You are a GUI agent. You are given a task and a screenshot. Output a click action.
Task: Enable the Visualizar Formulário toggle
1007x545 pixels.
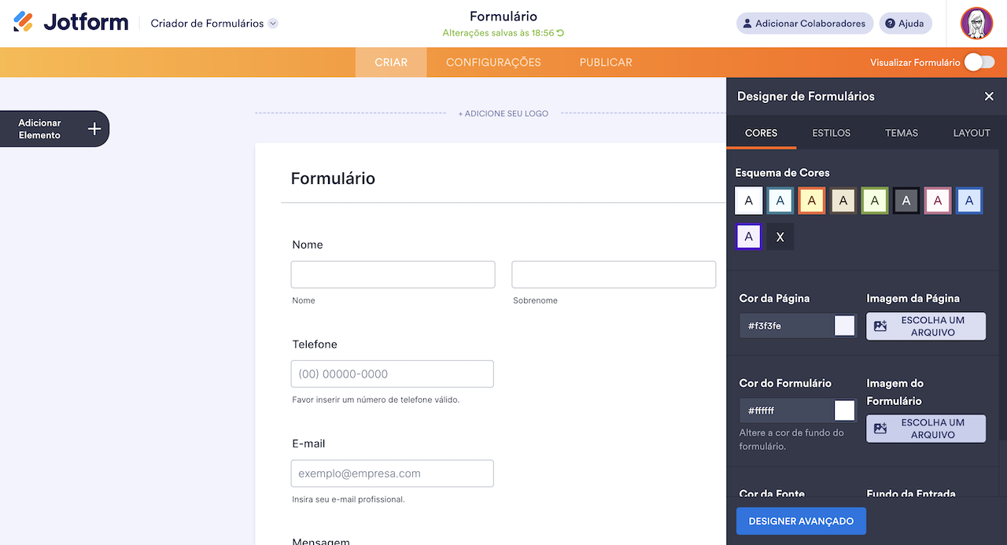[979, 61]
